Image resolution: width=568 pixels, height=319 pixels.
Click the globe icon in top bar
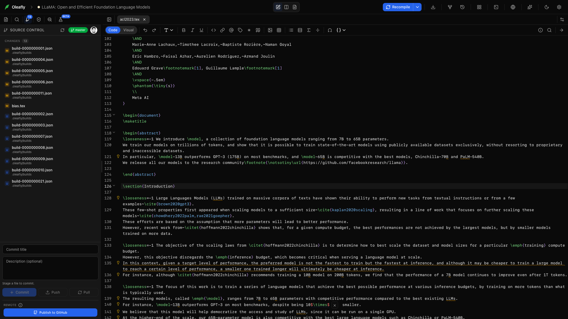pos(513,7)
